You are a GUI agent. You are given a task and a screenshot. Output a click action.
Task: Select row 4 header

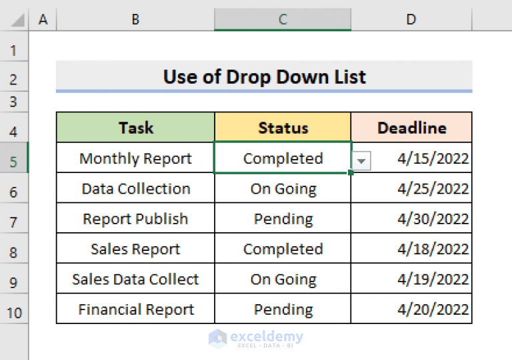(14, 127)
